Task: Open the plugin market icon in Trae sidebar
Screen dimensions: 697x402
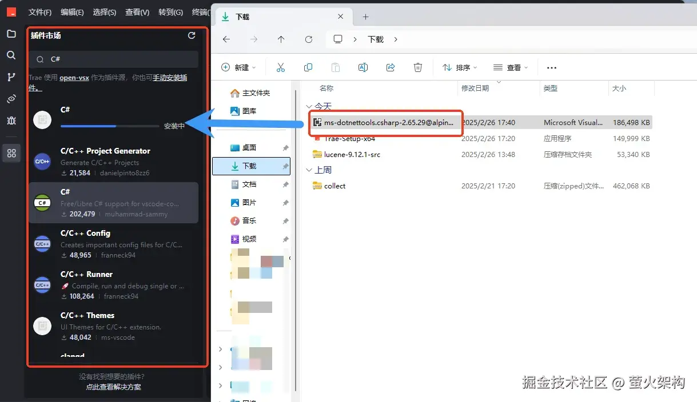Action: coord(11,153)
